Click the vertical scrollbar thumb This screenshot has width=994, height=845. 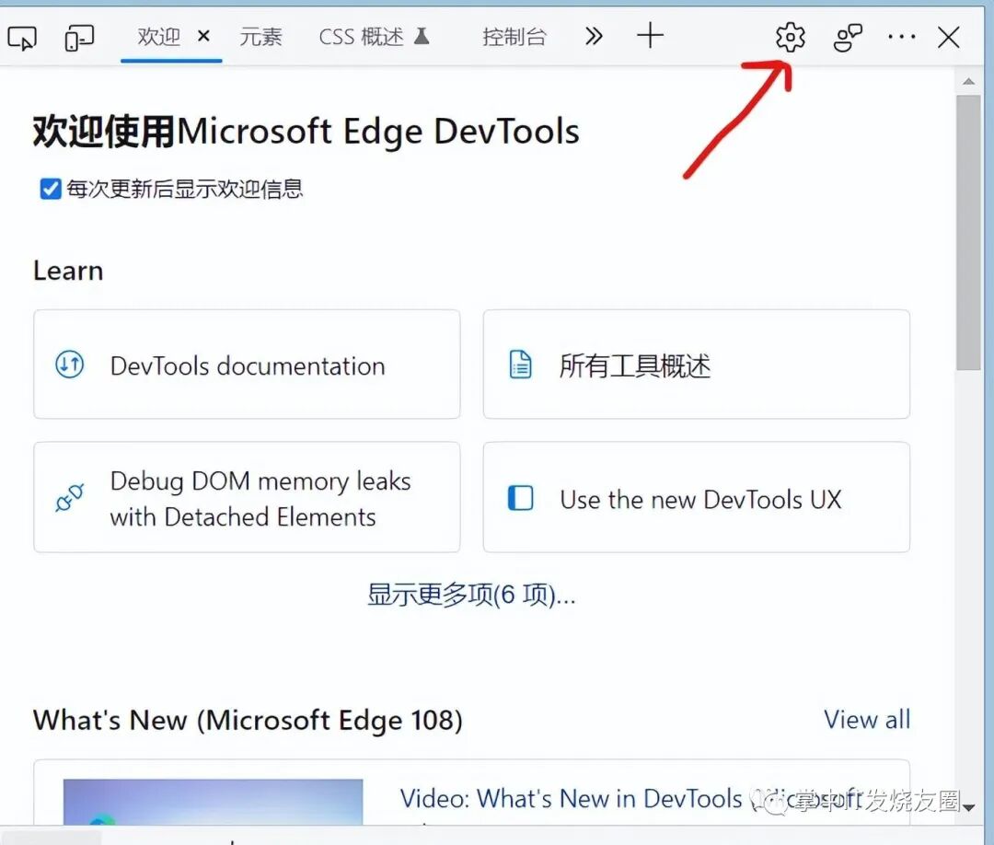968,233
